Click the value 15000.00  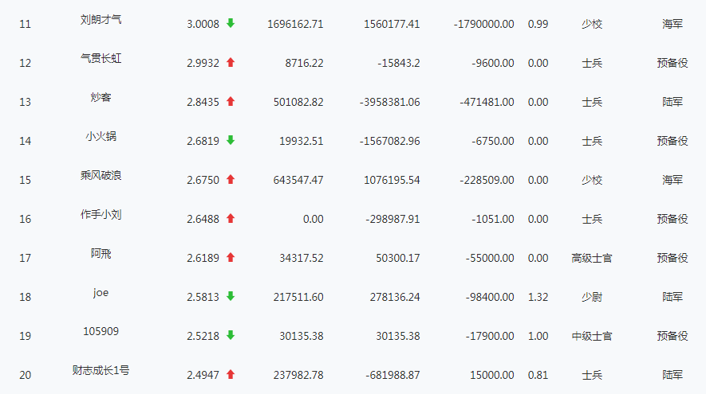[492, 375]
